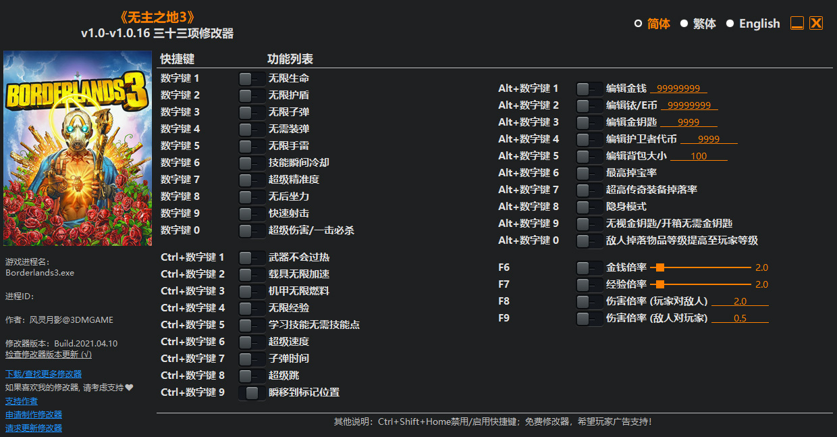Toggle 编辑铱/E币 switch
837x437 pixels.
click(589, 106)
